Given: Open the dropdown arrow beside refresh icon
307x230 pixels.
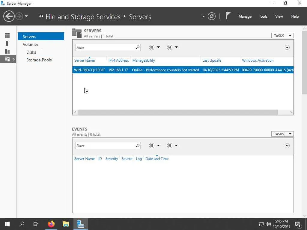Looking at the screenshot, I should 204,16.
